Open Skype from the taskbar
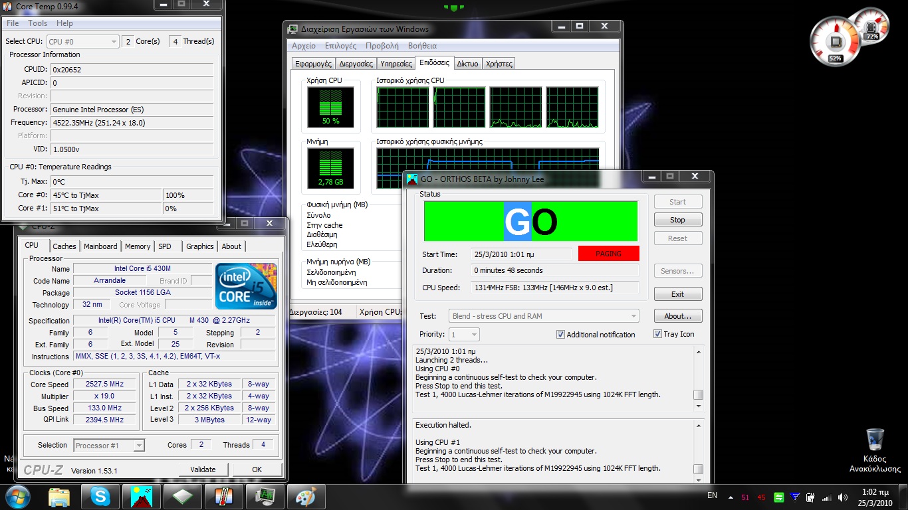This screenshot has width=908, height=510. point(100,496)
